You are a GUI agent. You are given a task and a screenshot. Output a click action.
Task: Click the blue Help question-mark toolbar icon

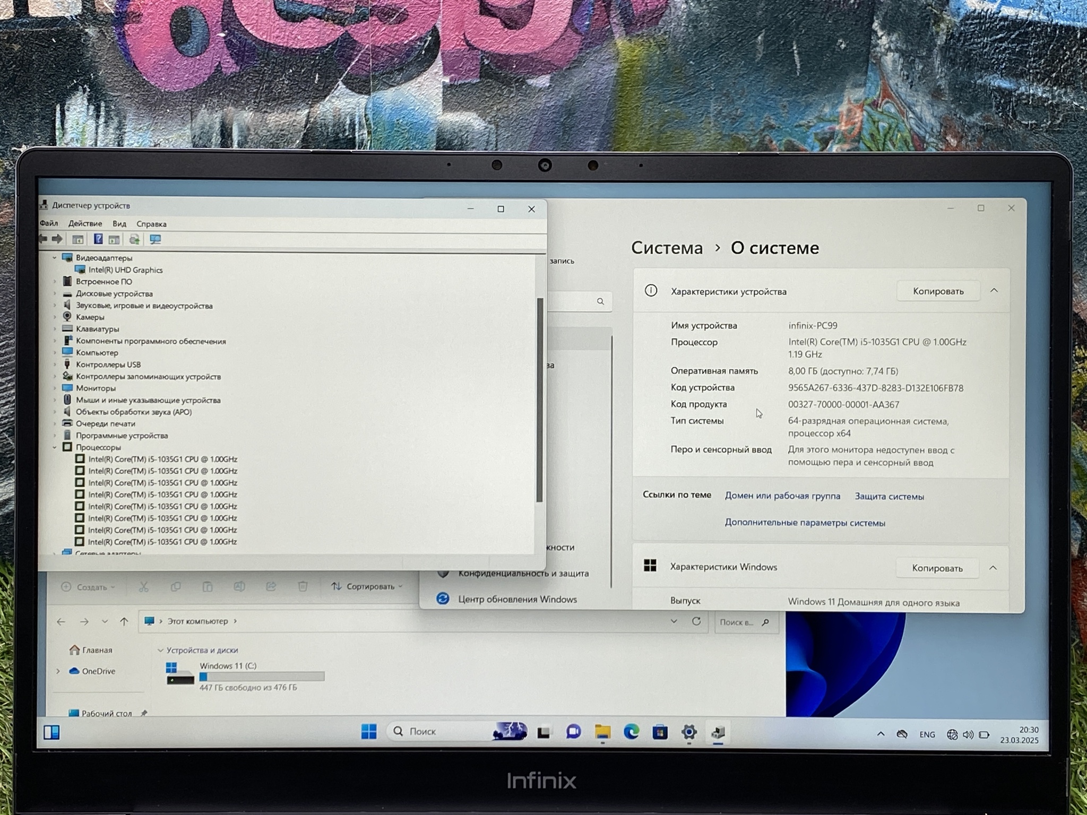tap(98, 239)
